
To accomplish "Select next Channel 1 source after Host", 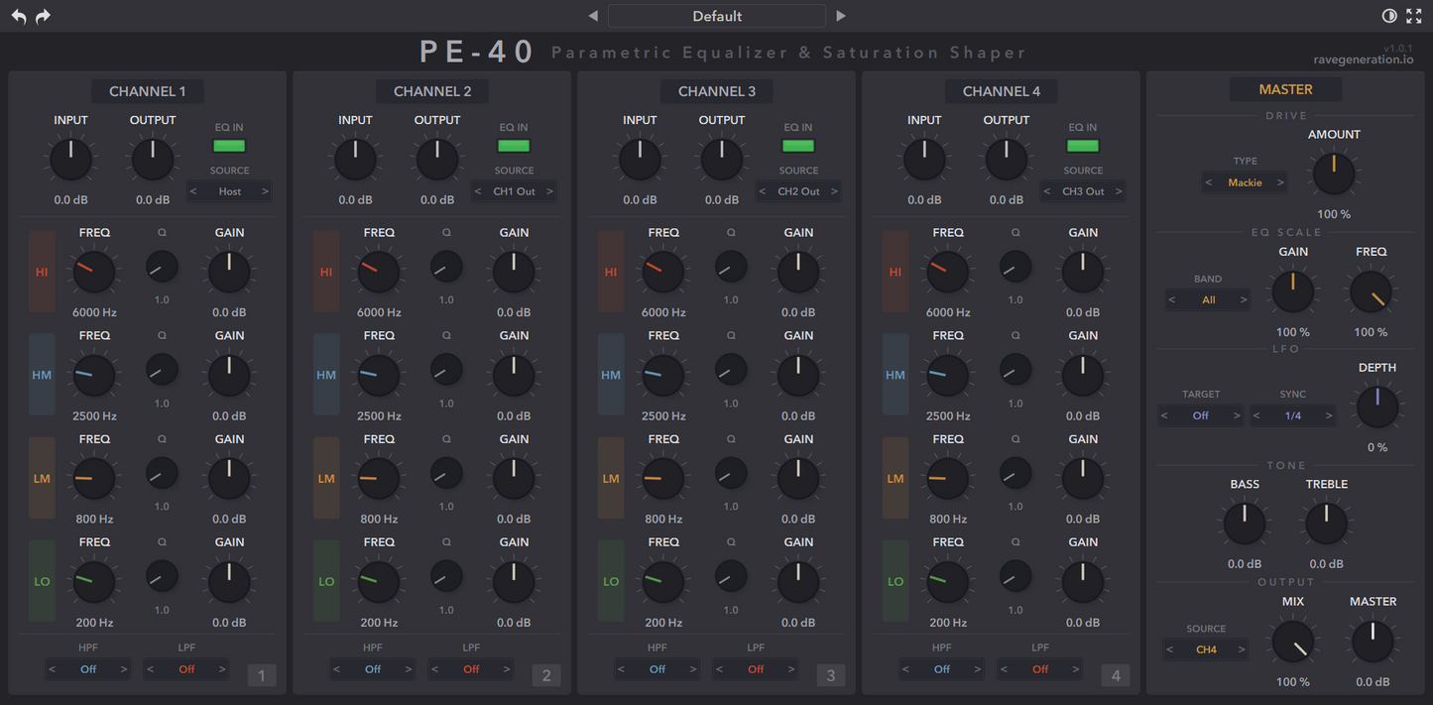I will click(x=265, y=191).
